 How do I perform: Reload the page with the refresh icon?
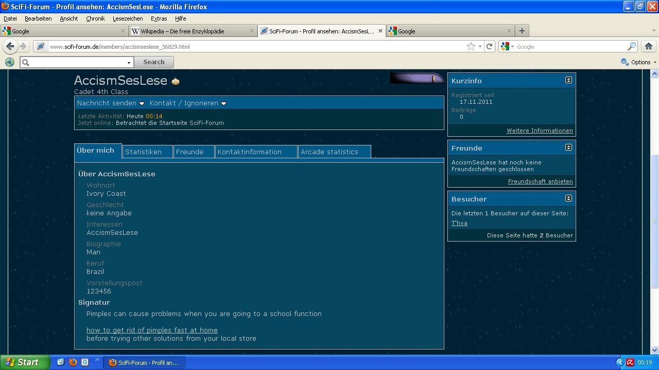coord(489,46)
